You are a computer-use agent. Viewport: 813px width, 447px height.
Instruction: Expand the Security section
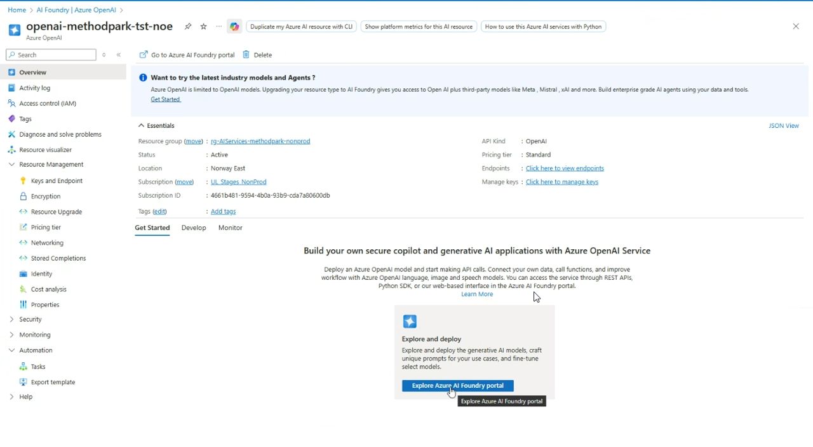point(11,319)
